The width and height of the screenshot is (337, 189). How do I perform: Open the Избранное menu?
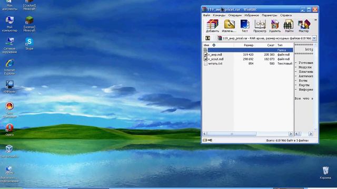(x=252, y=15)
